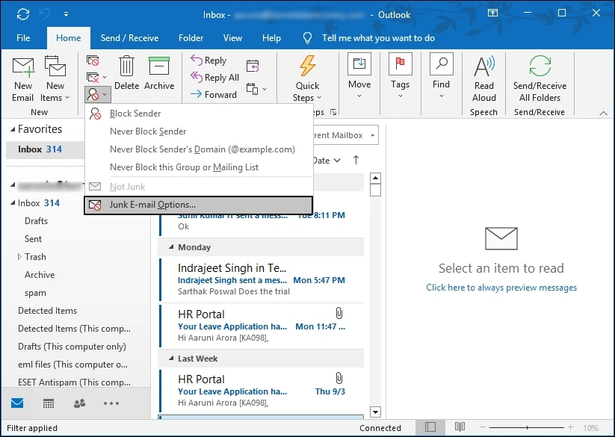Switch to Normal view in status bar

(x=430, y=427)
